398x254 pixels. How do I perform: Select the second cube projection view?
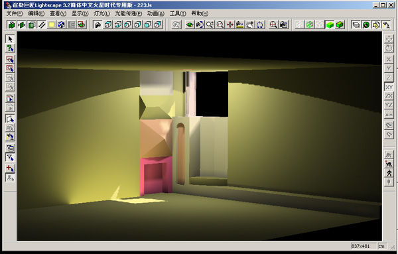tap(117, 25)
